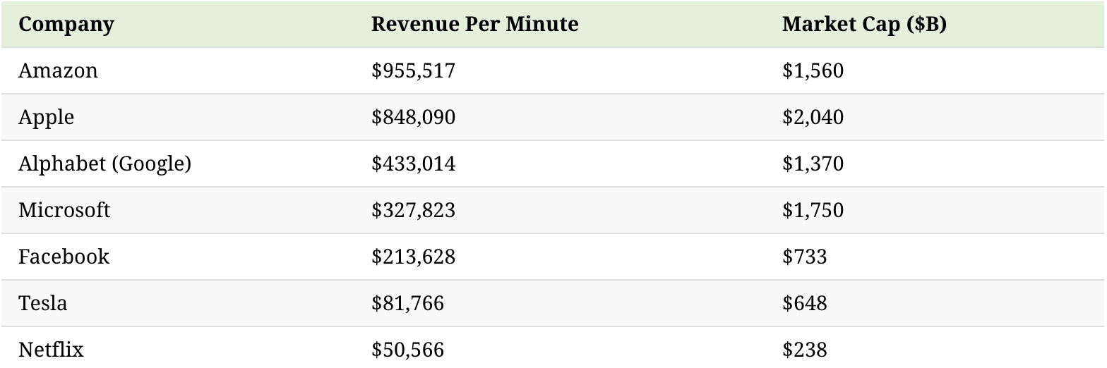The height and width of the screenshot is (368, 1107).
Task: Select Microsoft's $327,823 revenue cell
Action: [413, 210]
